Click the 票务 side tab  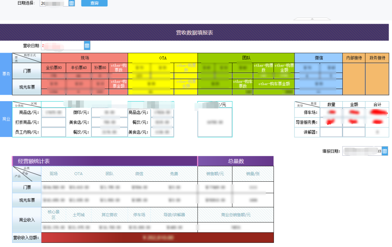(6, 74)
